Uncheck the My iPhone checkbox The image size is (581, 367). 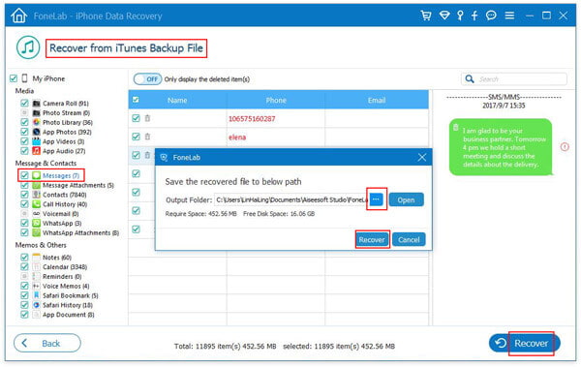pos(14,78)
